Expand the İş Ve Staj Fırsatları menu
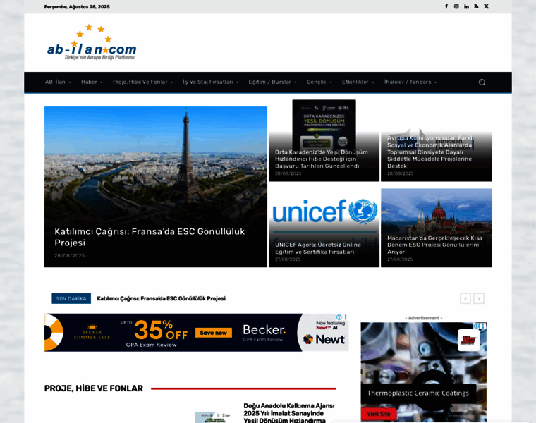Viewport: 536px width, 423px height. coord(211,82)
